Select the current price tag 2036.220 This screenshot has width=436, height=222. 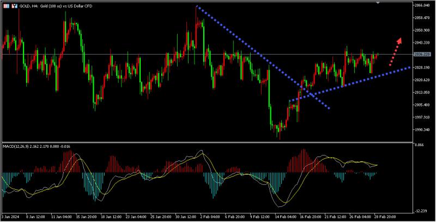tap(422, 55)
